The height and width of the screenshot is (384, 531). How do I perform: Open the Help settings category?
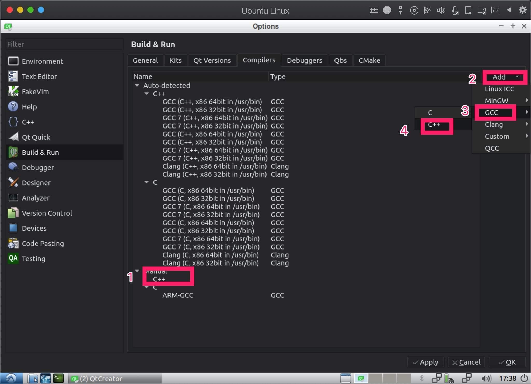click(65, 107)
